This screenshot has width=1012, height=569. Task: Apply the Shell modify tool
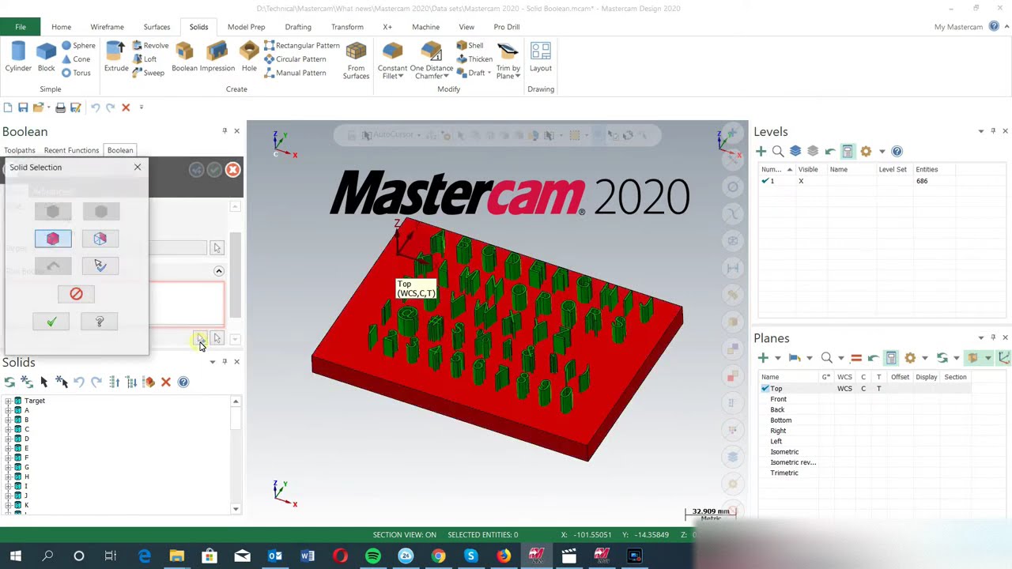click(x=470, y=46)
